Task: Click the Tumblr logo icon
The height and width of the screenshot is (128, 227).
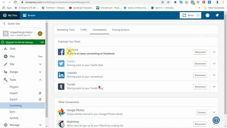Action: pyautogui.click(x=61, y=87)
